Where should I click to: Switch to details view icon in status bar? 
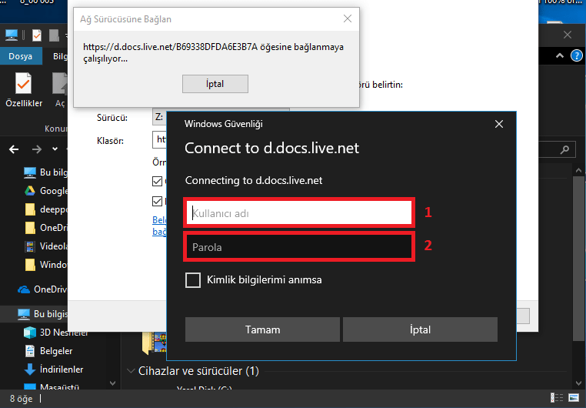(x=557, y=397)
